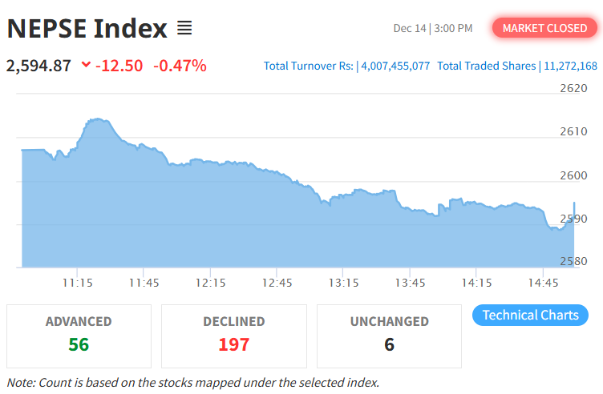Click the 12:45 time axis label
This screenshot has height=394, width=603.
(277, 283)
